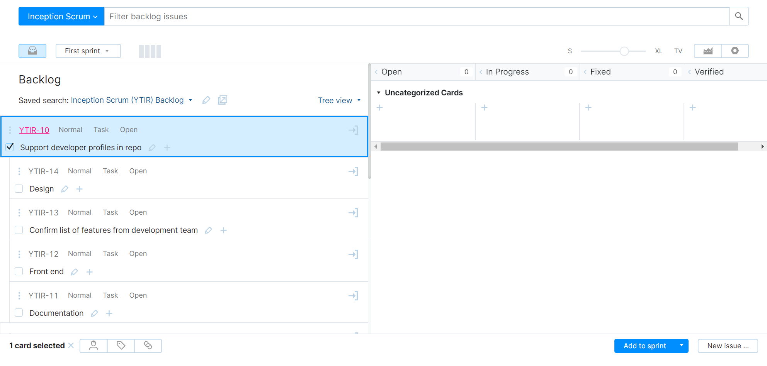Click the search magnifier icon
Image resolution: width=767 pixels, height=366 pixels.
(x=738, y=16)
